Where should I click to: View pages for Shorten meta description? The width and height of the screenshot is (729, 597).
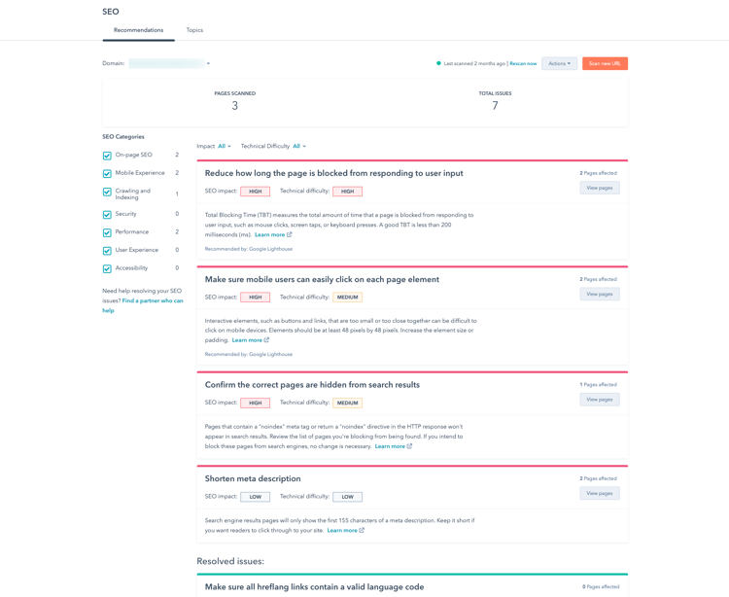tap(600, 493)
